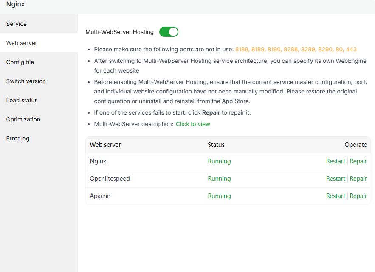This screenshot has width=375, height=272.
Task: View the Error log section
Action: coord(18,138)
